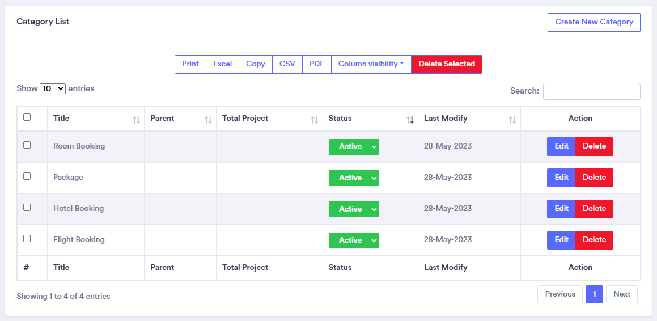The height and width of the screenshot is (321, 657).
Task: Export the table to Excel
Action: click(222, 64)
